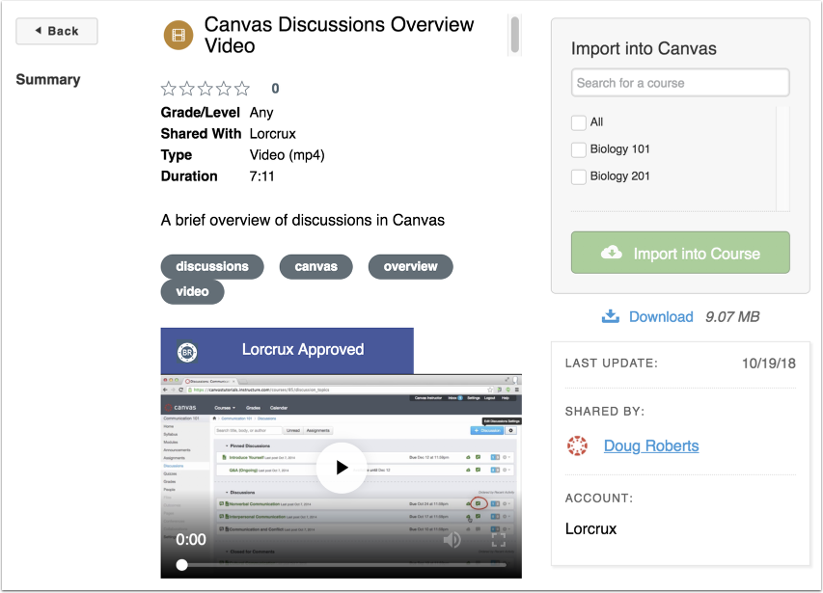Viewport: 823px width, 593px height.
Task: Click the Lorcrux Approved banner
Action: (288, 351)
